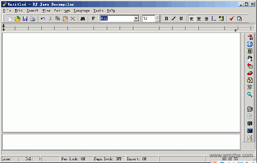
Task: Click the Caps Lock status indicator
Action: (109, 159)
